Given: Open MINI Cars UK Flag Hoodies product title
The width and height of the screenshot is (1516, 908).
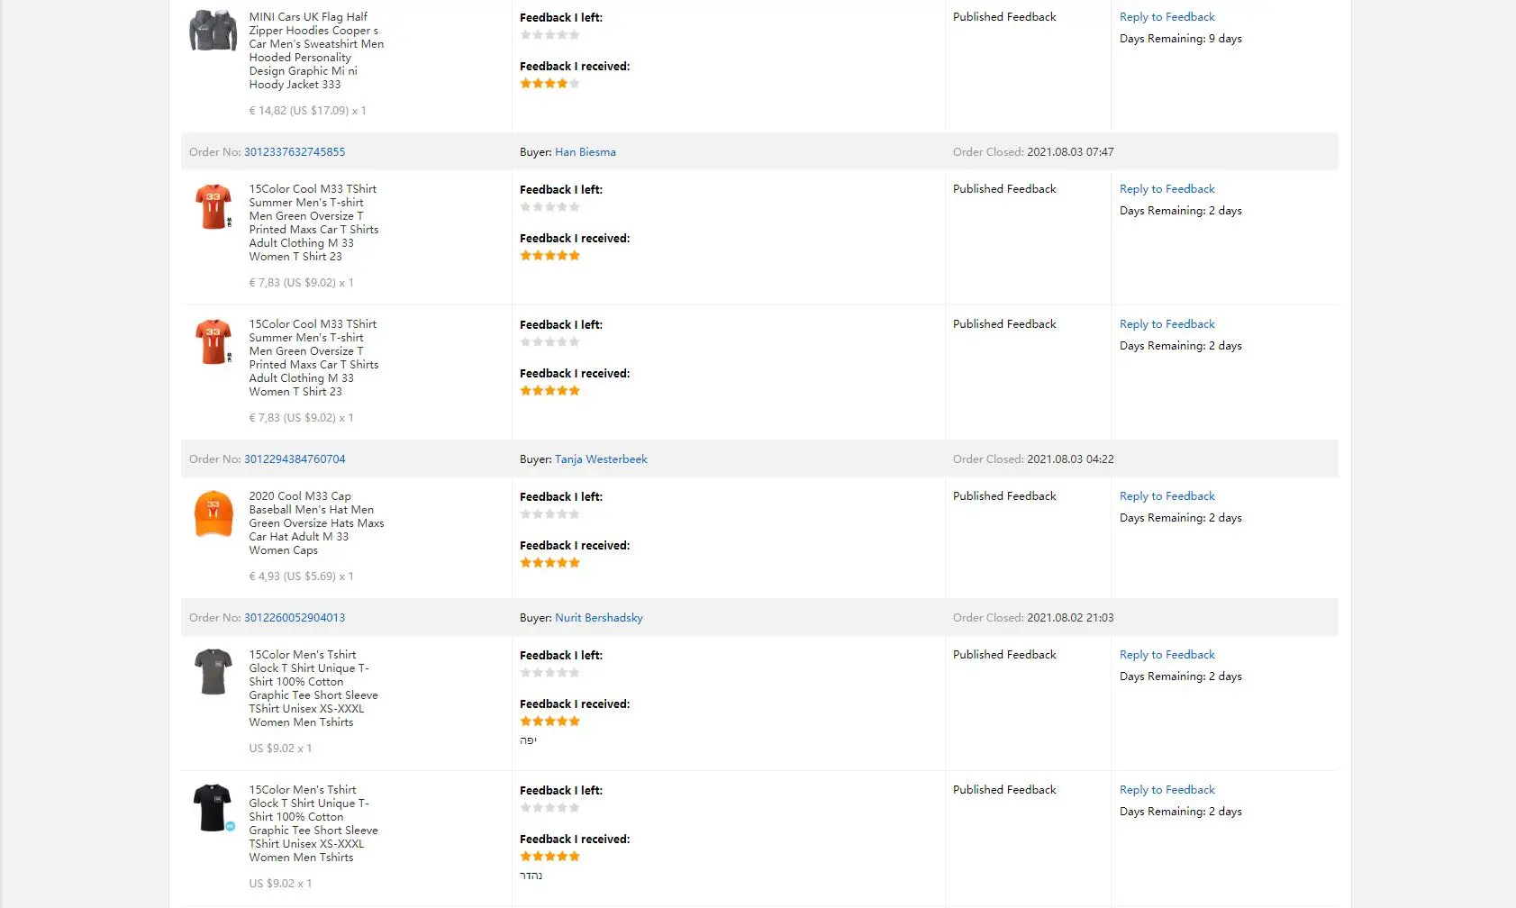Looking at the screenshot, I should [x=316, y=50].
